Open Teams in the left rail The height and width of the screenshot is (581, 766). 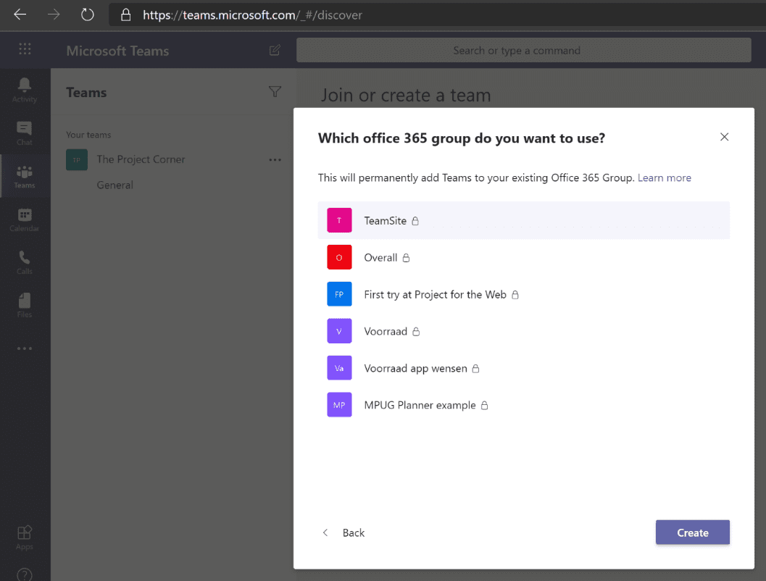coord(25,176)
